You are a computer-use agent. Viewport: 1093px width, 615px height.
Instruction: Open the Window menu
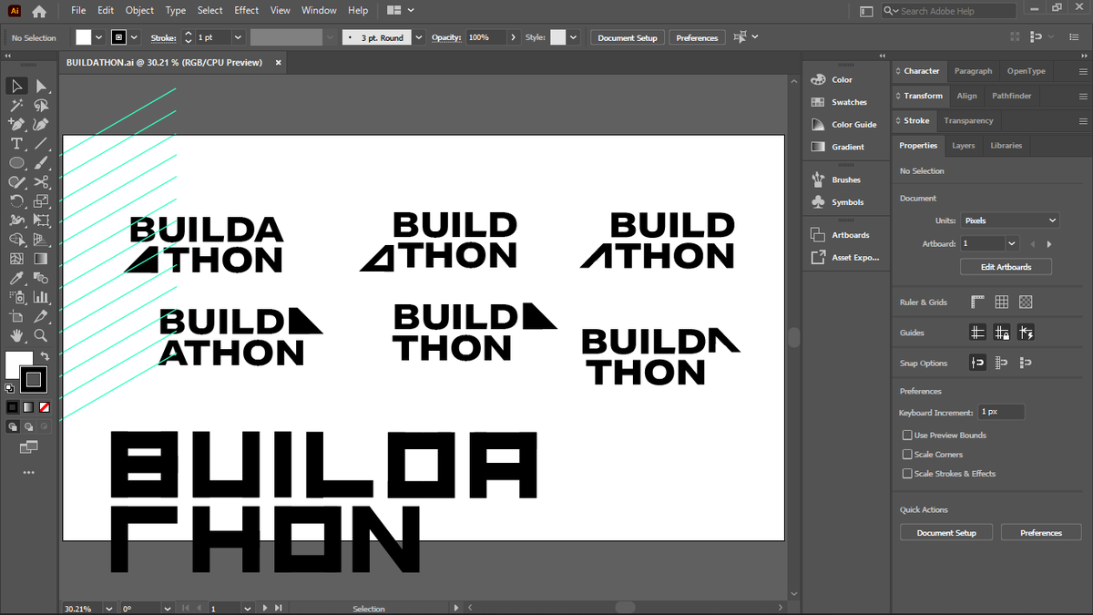(319, 11)
